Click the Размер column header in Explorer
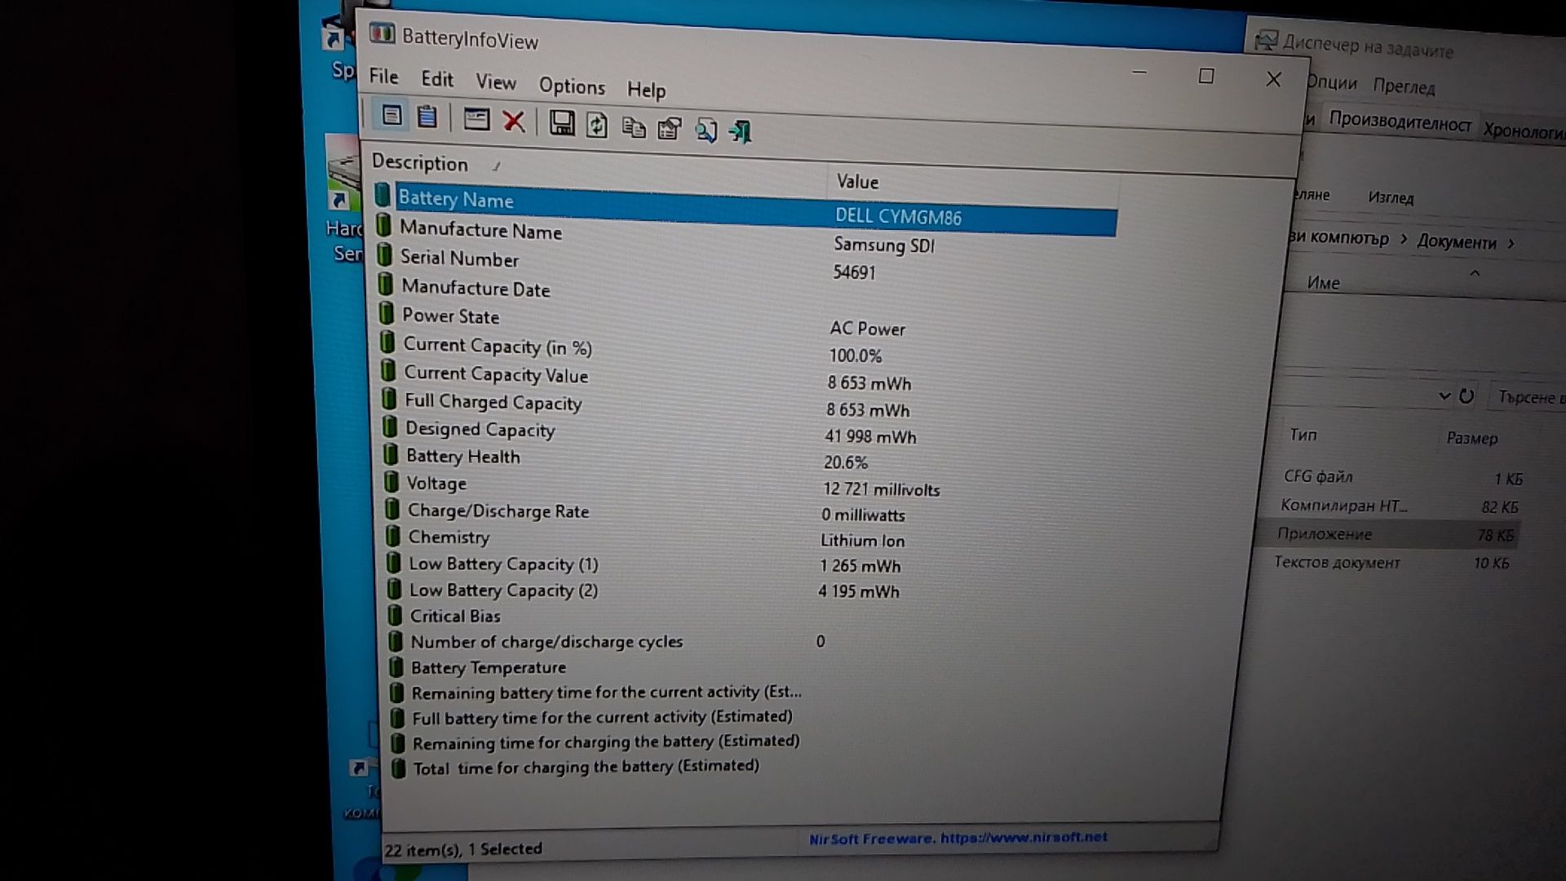 coord(1472,438)
